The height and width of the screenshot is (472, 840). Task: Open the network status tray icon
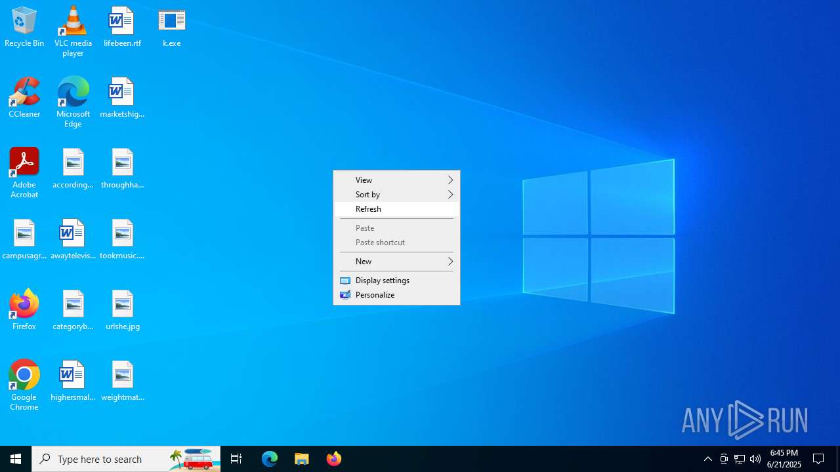coord(740,459)
